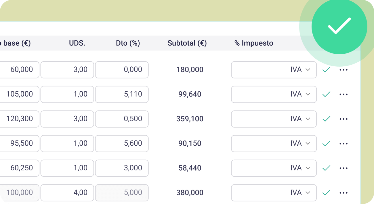This screenshot has width=374, height=204.
Task: Click the % Impuesto column header
Action: [x=254, y=43]
